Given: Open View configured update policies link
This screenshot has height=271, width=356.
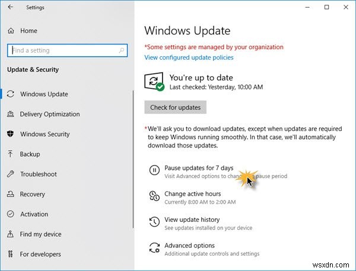Looking at the screenshot, I should click(189, 57).
